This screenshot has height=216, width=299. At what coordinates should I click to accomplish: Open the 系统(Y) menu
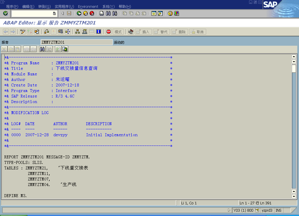pos(109,7)
